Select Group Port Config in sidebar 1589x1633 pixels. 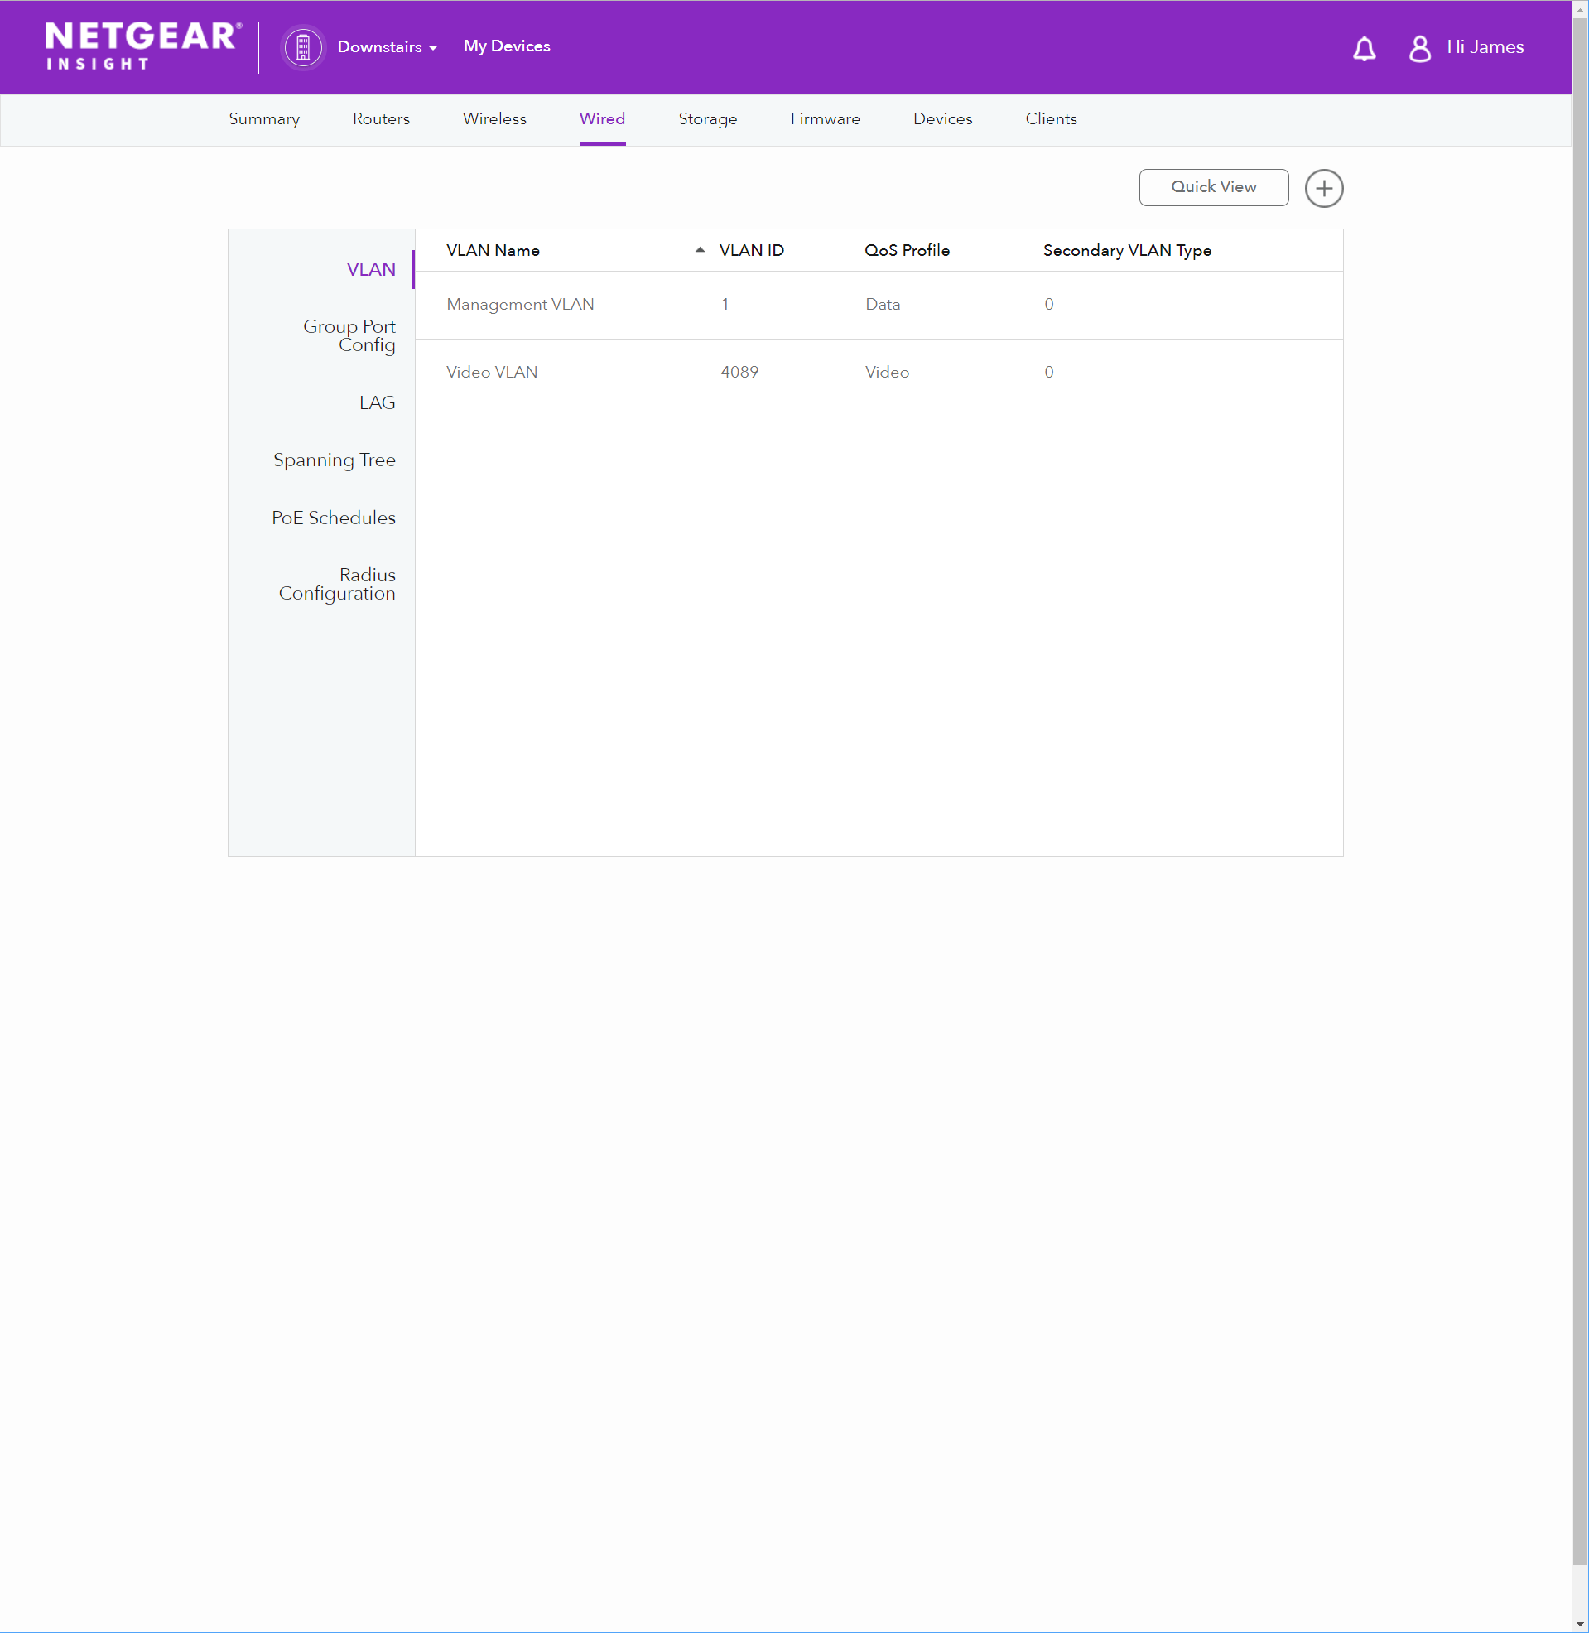click(349, 335)
